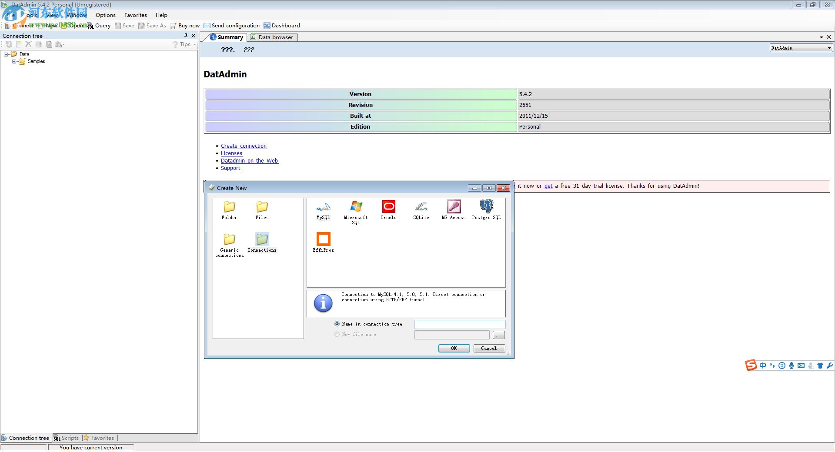Viewport: 835px width, 452px height.
Task: Click the delete X icon in Connection tree toolbar
Action: (28, 44)
